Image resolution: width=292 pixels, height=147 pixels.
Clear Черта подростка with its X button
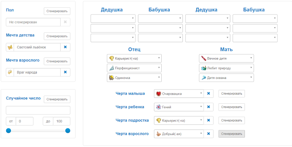(x=208, y=120)
